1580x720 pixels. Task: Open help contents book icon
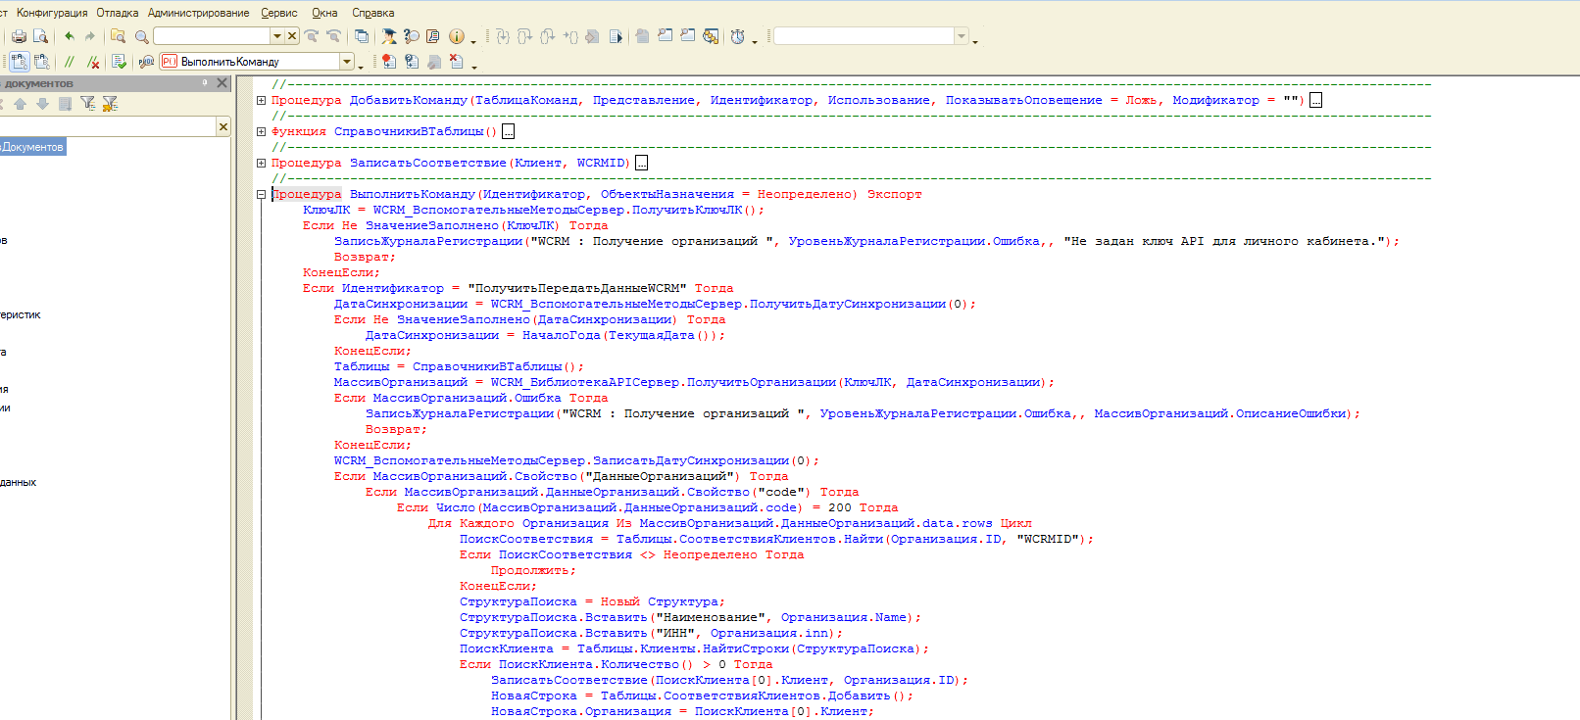[x=433, y=36]
